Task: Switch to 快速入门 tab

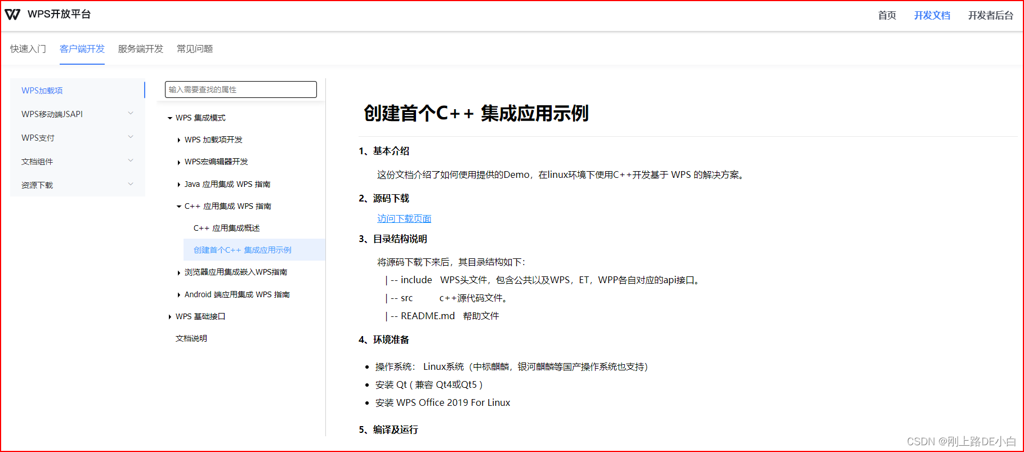Action: point(28,49)
